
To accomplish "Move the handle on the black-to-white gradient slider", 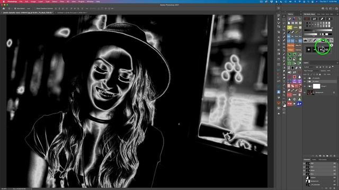I will [x=314, y=31].
